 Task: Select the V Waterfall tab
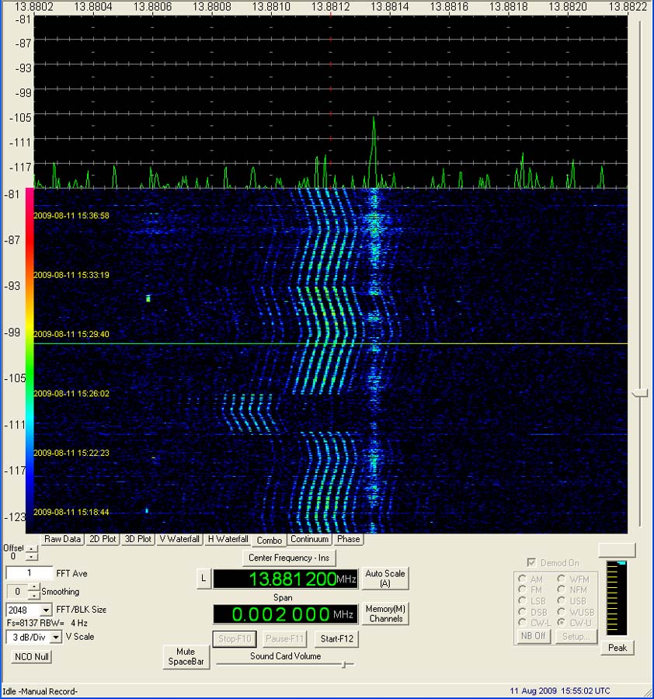point(179,539)
